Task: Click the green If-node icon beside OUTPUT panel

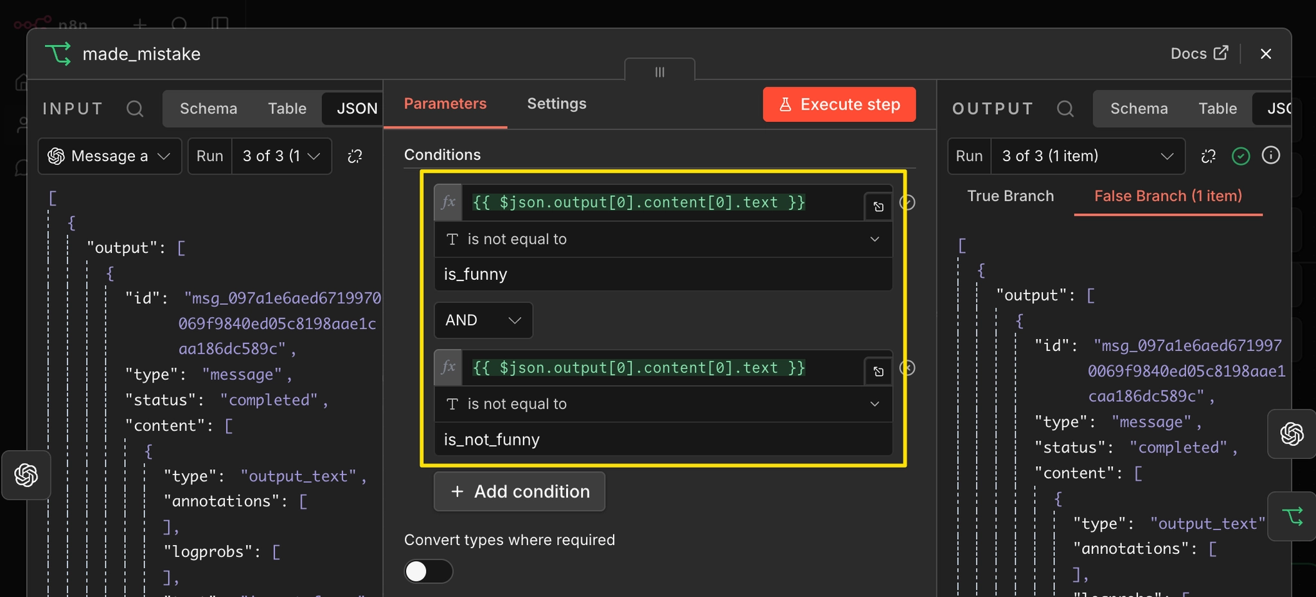Action: [x=1292, y=517]
